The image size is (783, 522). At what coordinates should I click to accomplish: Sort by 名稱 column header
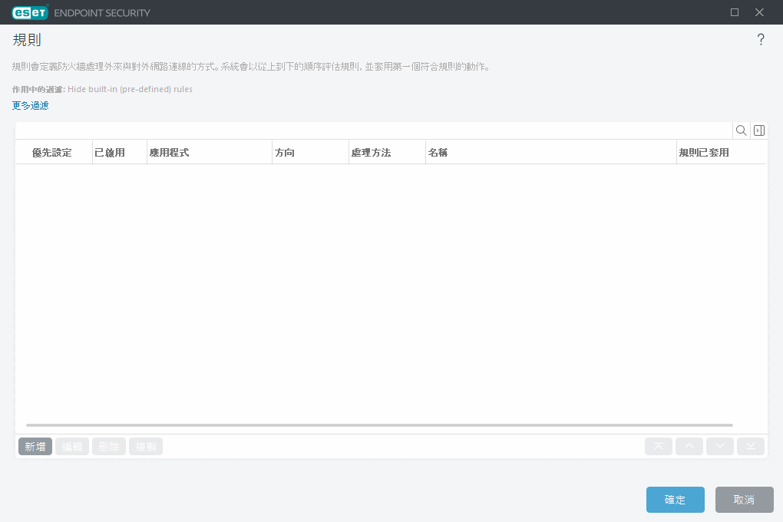(x=438, y=153)
